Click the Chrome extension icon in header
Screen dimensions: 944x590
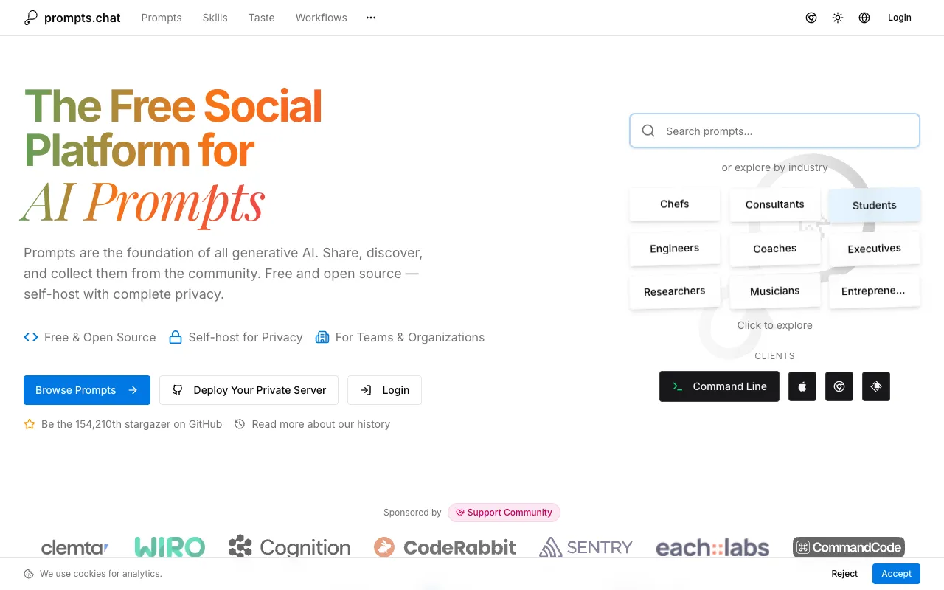(811, 18)
